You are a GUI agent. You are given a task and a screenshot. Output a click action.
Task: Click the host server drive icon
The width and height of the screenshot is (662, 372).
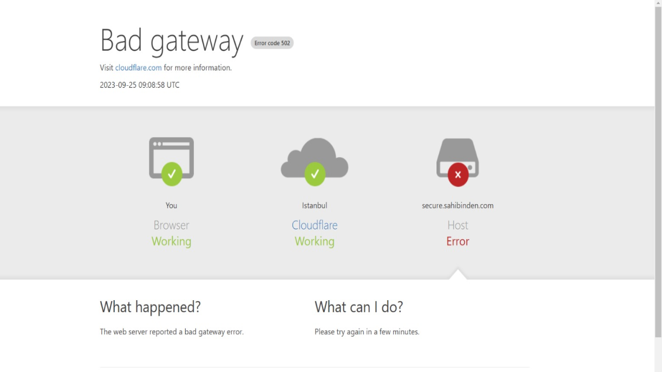(x=458, y=158)
